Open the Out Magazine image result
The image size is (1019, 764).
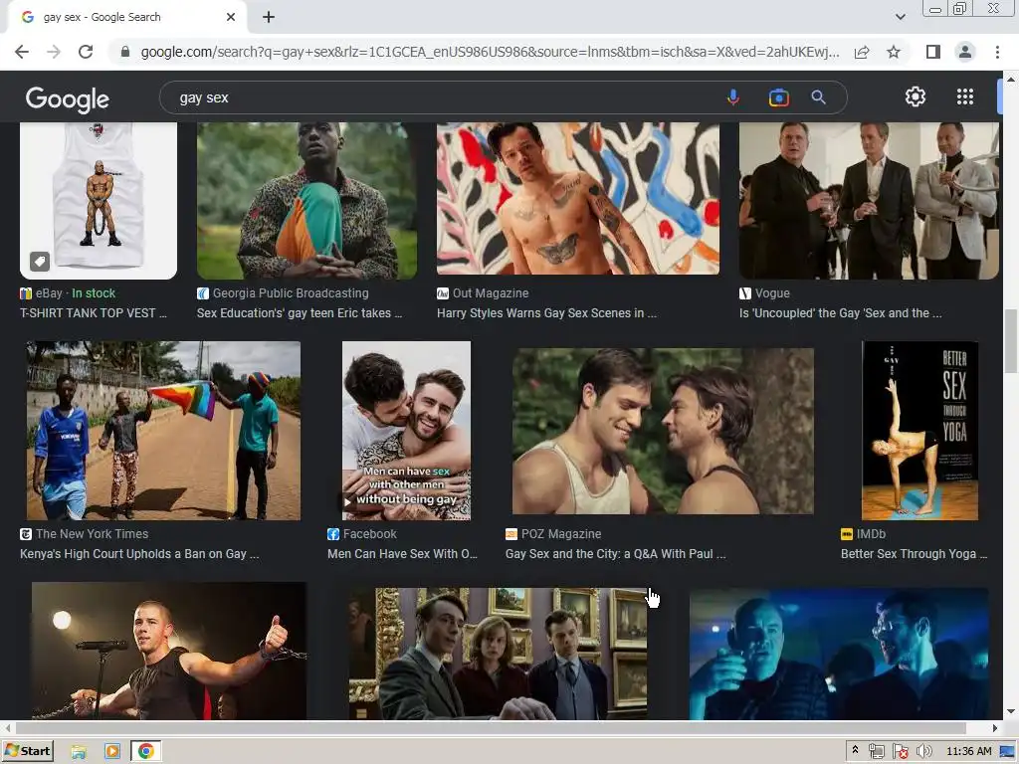pyautogui.click(x=578, y=198)
